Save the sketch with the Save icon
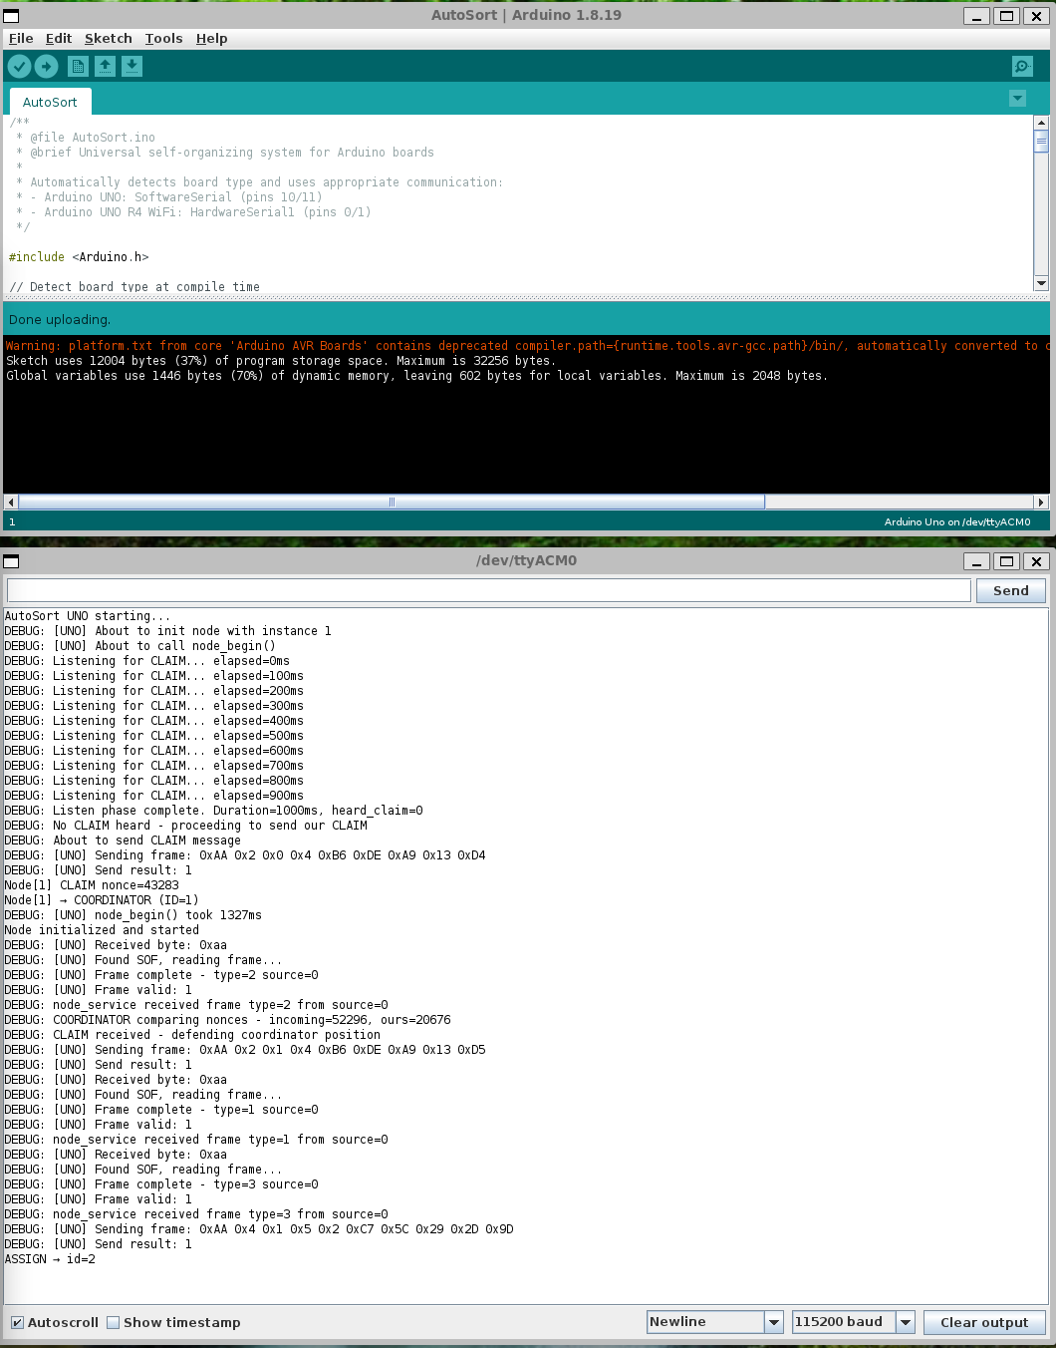1056x1348 pixels. (x=132, y=66)
